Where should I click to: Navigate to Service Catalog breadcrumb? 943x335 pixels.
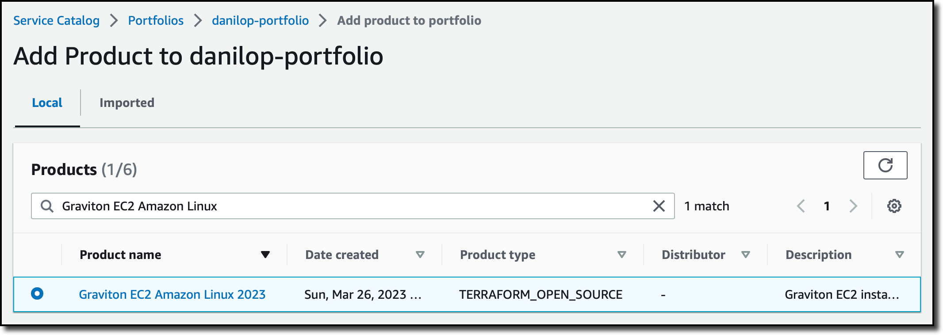[x=56, y=20]
